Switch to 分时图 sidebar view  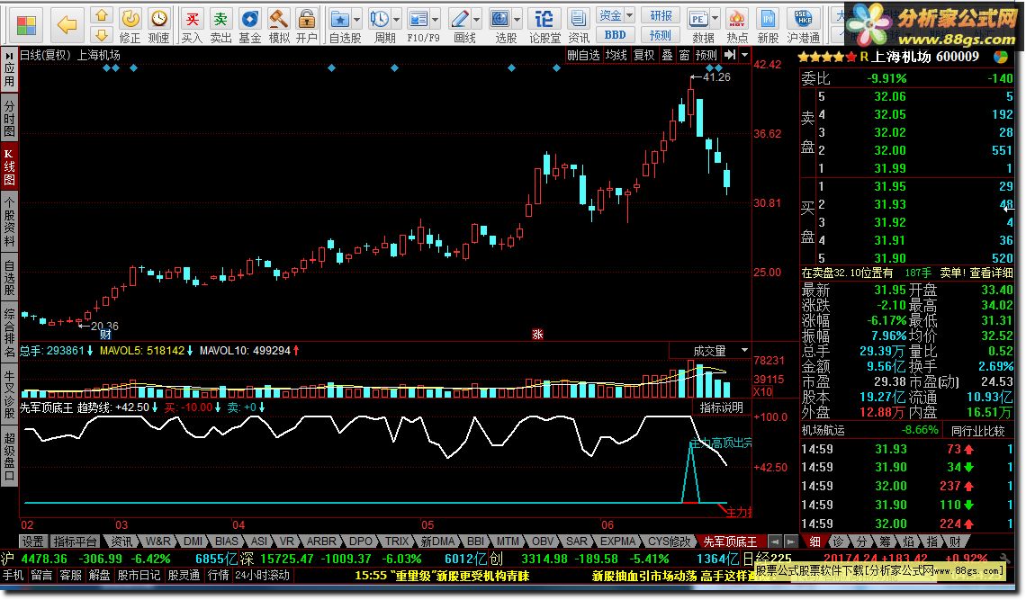[9, 118]
